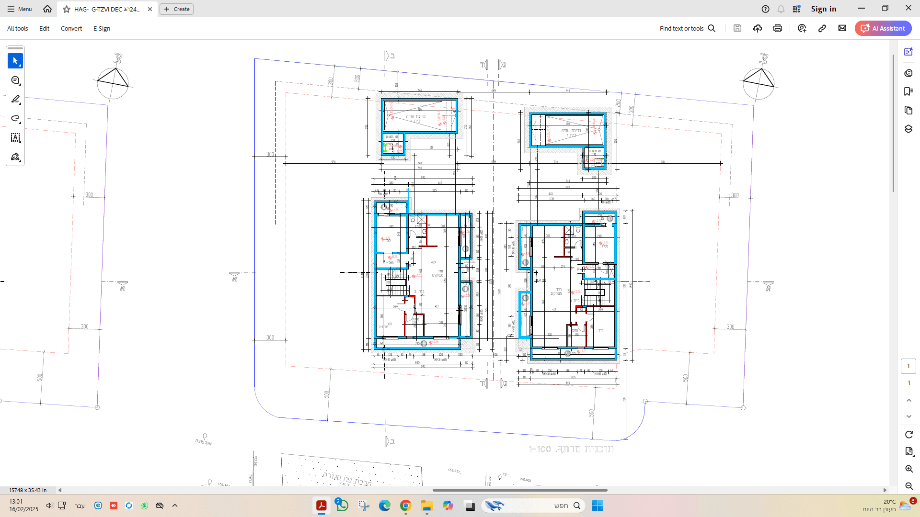Open the E-Sign menu
Image resolution: width=920 pixels, height=517 pixels.
[102, 28]
